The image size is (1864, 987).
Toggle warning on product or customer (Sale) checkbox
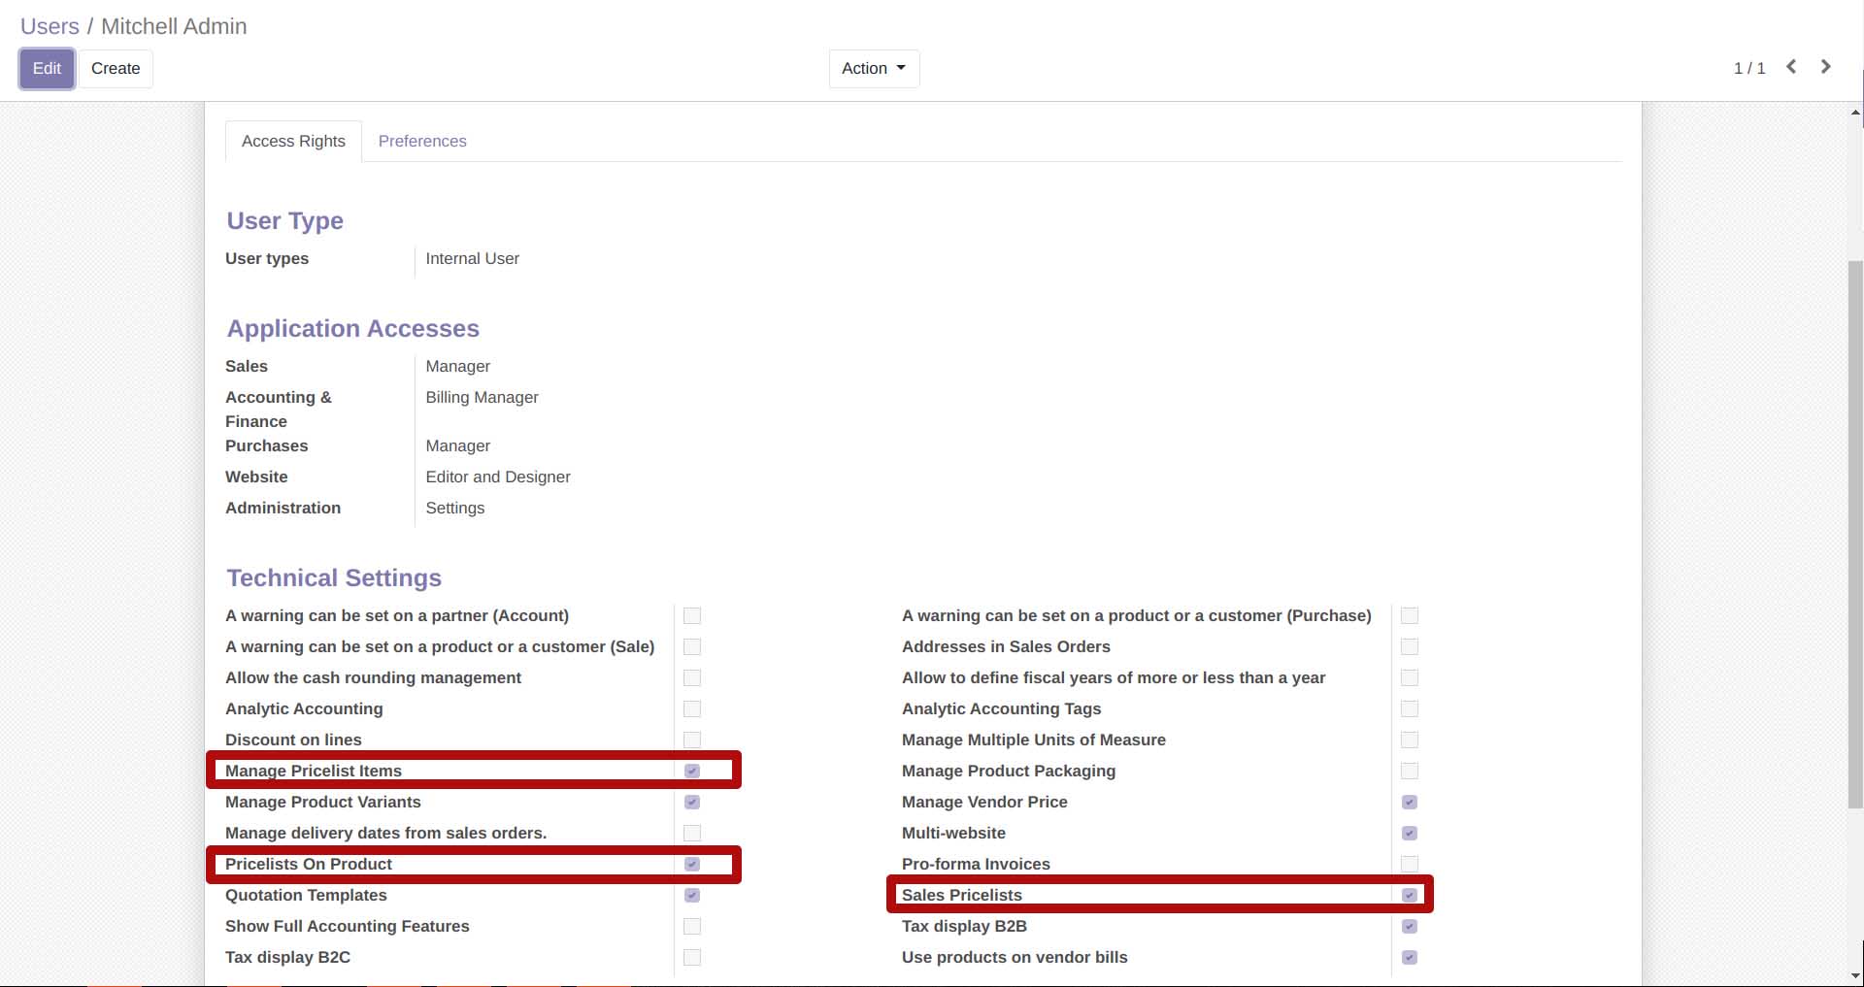(x=692, y=646)
